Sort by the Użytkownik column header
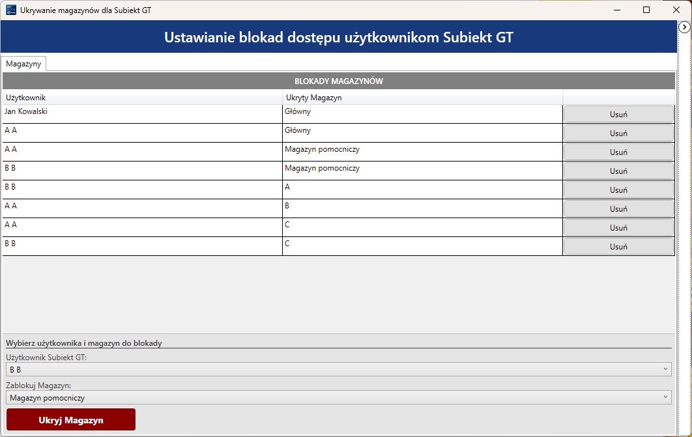692x437 pixels. [142, 98]
